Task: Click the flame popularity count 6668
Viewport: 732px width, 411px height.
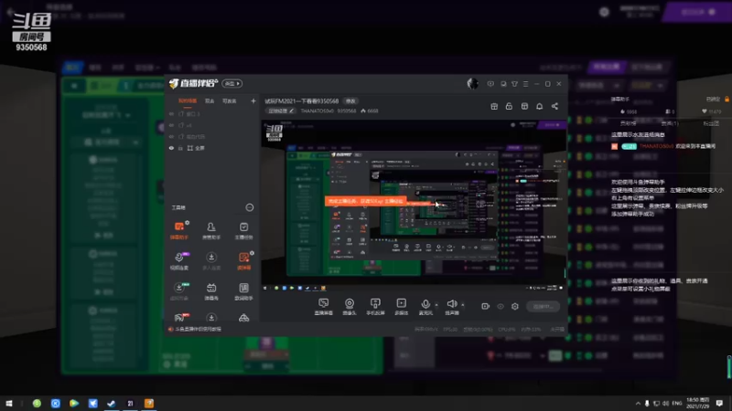Action: coord(370,111)
